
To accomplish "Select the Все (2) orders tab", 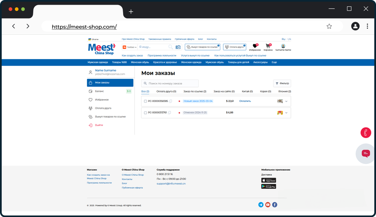I will tap(145, 92).
